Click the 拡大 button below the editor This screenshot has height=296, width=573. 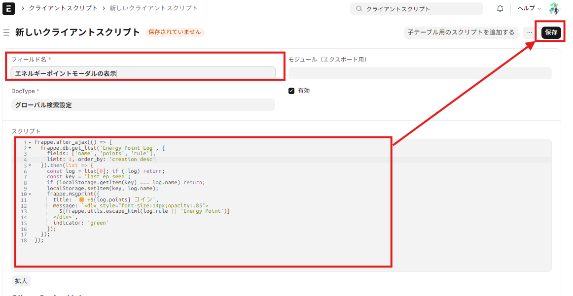(21, 281)
